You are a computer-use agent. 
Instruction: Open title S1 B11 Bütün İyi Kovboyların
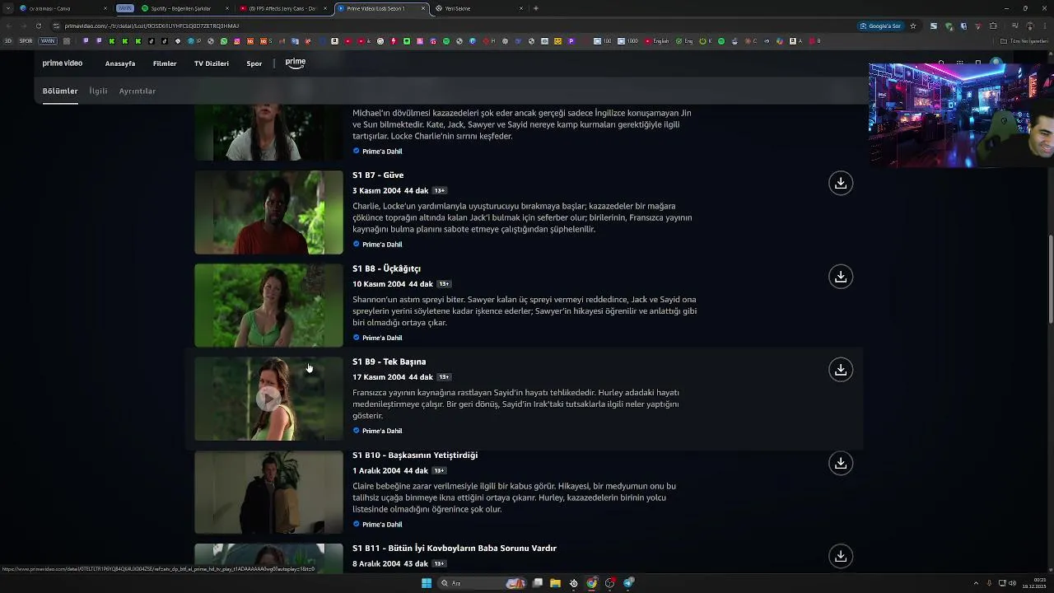(455, 548)
